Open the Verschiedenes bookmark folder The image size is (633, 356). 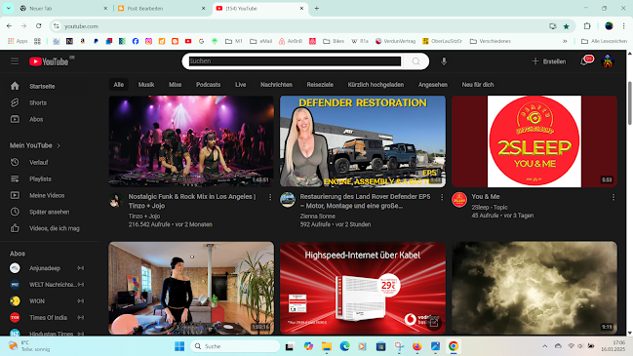point(490,41)
